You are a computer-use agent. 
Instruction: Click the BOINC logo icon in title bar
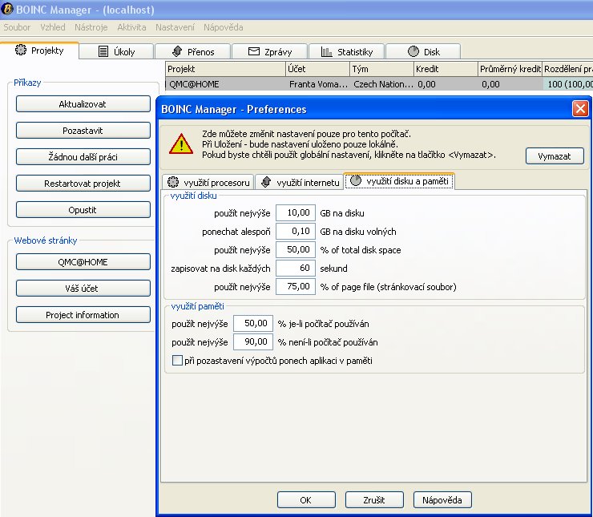coord(6,9)
